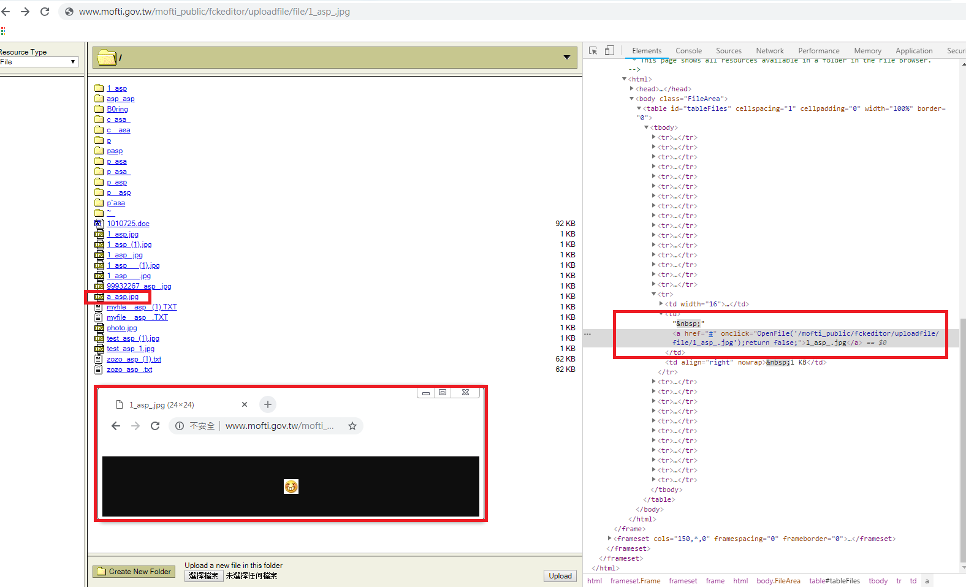Open the Resource Type File dropdown
966x587 pixels.
click(x=39, y=62)
